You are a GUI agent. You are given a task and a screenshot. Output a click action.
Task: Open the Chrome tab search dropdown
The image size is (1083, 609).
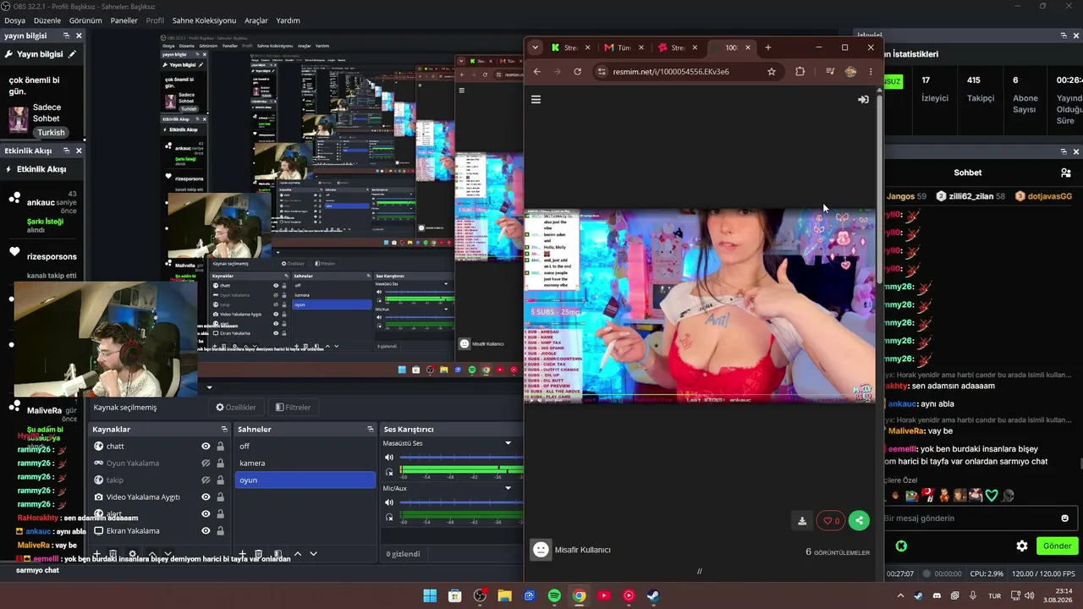[535, 47]
